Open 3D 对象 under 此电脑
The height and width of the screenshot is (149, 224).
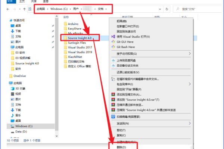pyautogui.click(x=21, y=89)
